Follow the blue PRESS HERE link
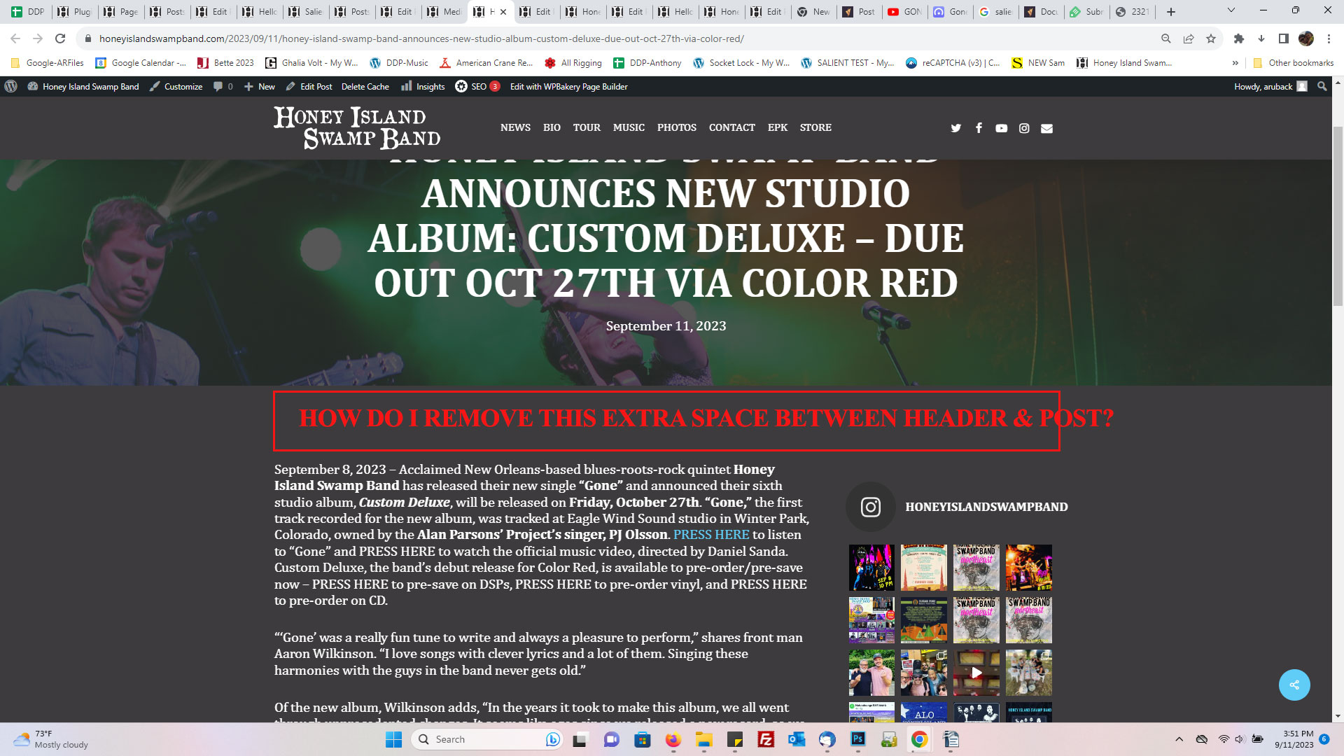The image size is (1344, 756). pos(711,535)
